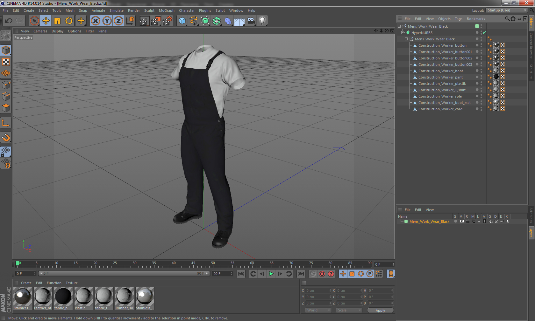Go to end of animation
Image resolution: width=535 pixels, height=321 pixels.
301,274
